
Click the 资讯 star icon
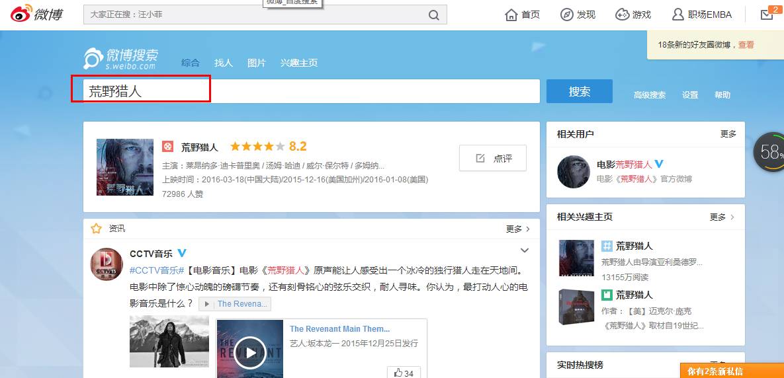[x=97, y=229]
